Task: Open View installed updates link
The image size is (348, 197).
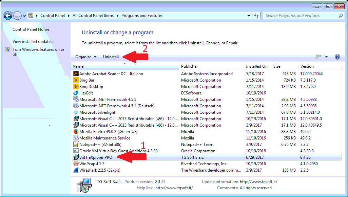Action: pos(33,41)
